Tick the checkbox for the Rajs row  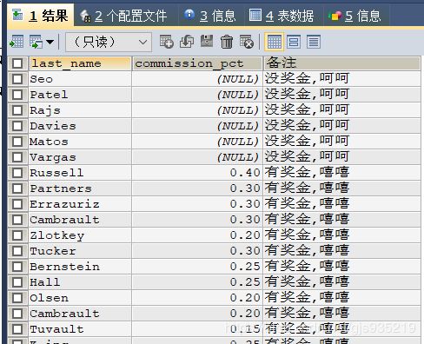click(x=17, y=110)
